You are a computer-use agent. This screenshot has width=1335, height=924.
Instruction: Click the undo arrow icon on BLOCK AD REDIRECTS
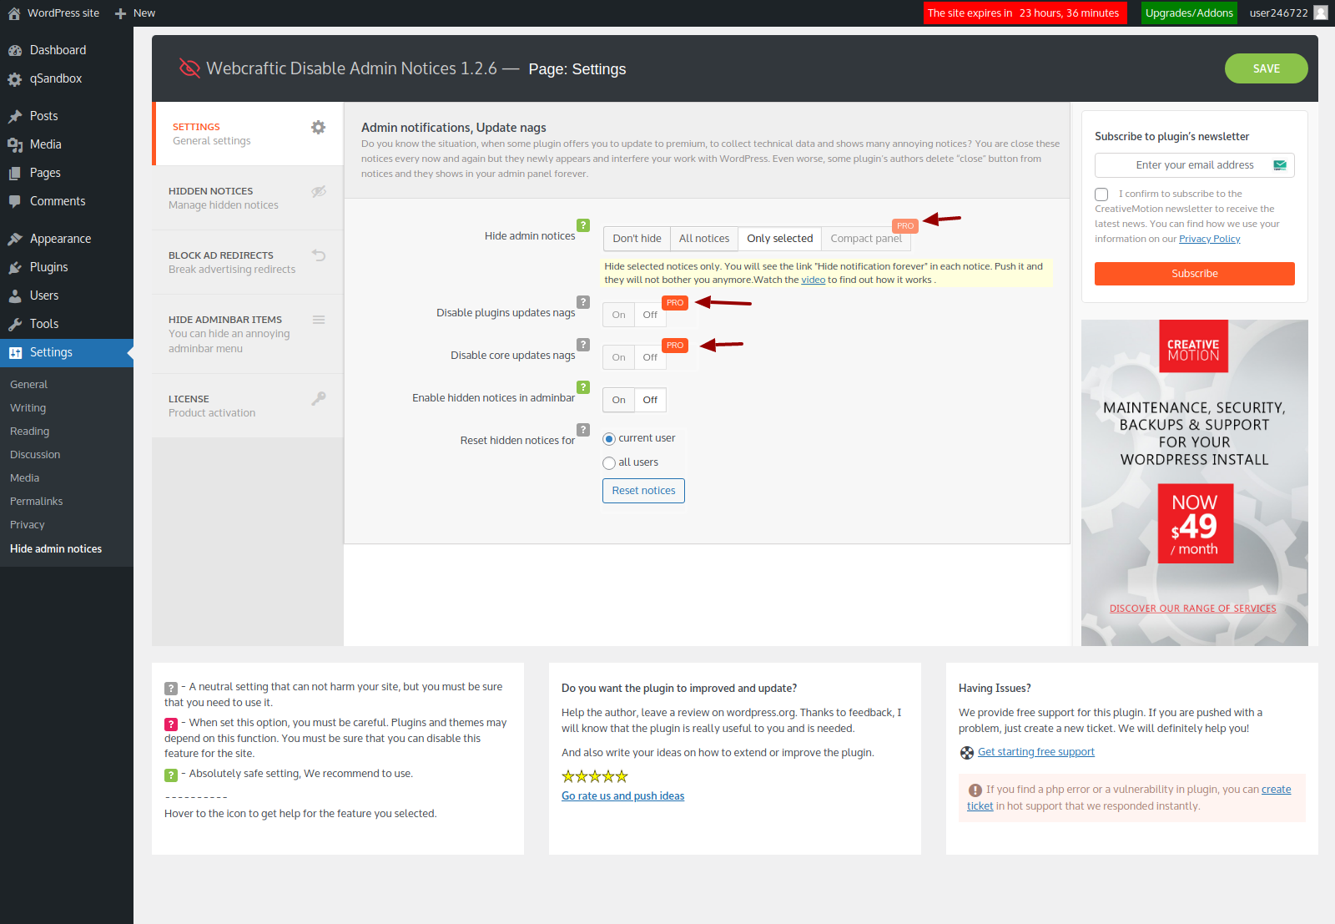click(319, 255)
